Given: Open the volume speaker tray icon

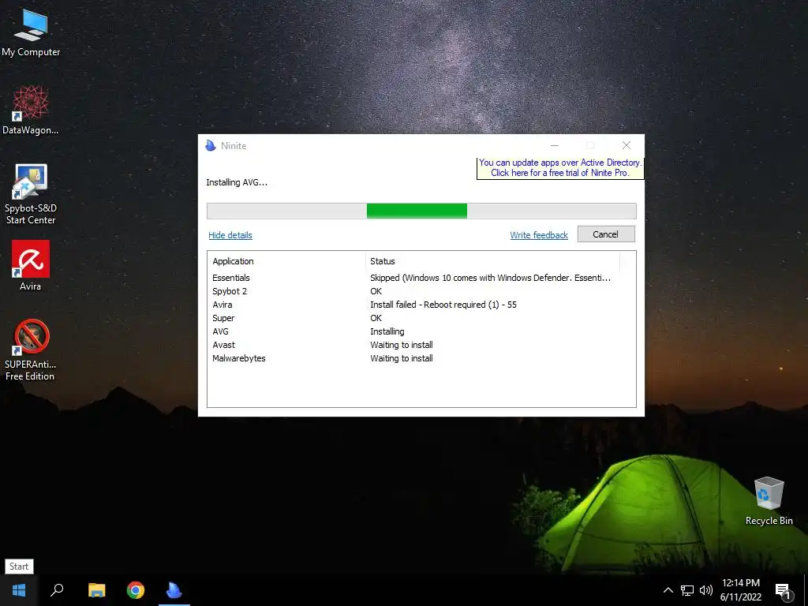Looking at the screenshot, I should click(x=706, y=590).
